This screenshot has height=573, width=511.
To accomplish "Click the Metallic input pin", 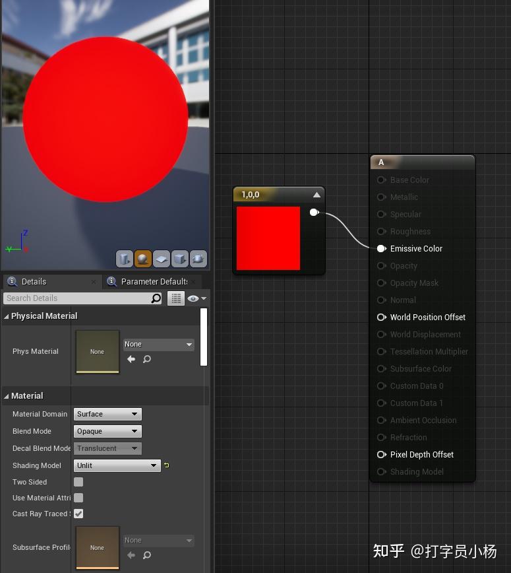I will (381, 197).
